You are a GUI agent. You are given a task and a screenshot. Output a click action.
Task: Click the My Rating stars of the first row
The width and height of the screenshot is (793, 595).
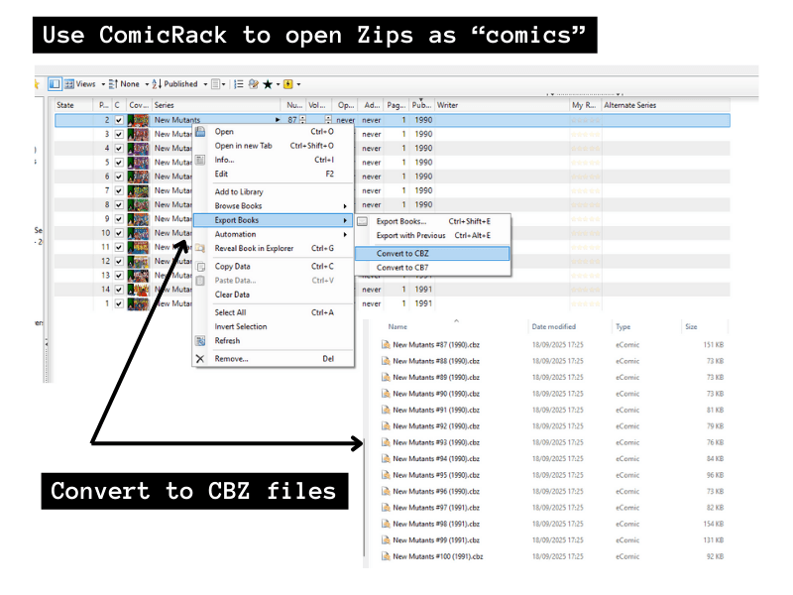(586, 120)
